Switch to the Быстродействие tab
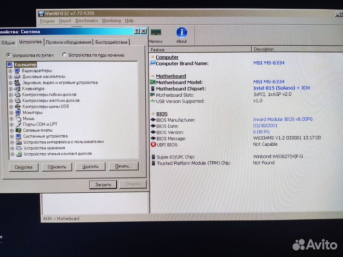Screen dimensions: 343x257 coord(111,42)
